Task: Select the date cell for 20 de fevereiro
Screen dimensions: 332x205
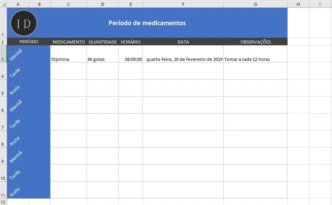Action: coord(183,59)
